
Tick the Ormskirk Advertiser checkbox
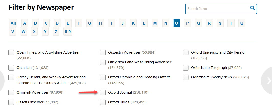click(11, 92)
